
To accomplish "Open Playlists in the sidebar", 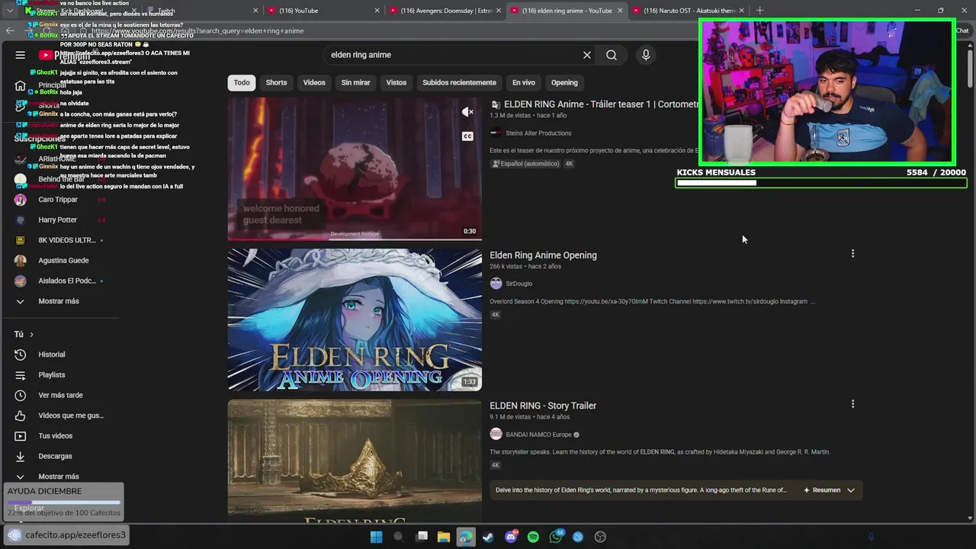I will point(52,375).
